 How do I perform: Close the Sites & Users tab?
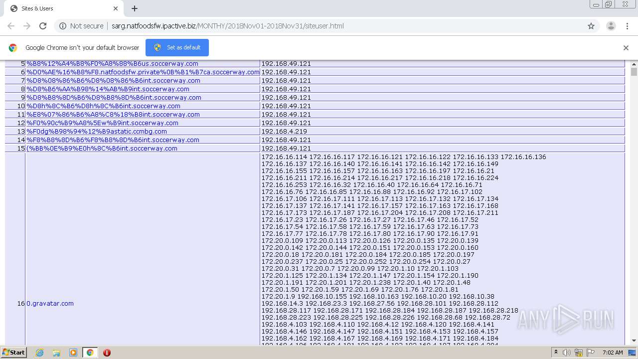coord(116,8)
